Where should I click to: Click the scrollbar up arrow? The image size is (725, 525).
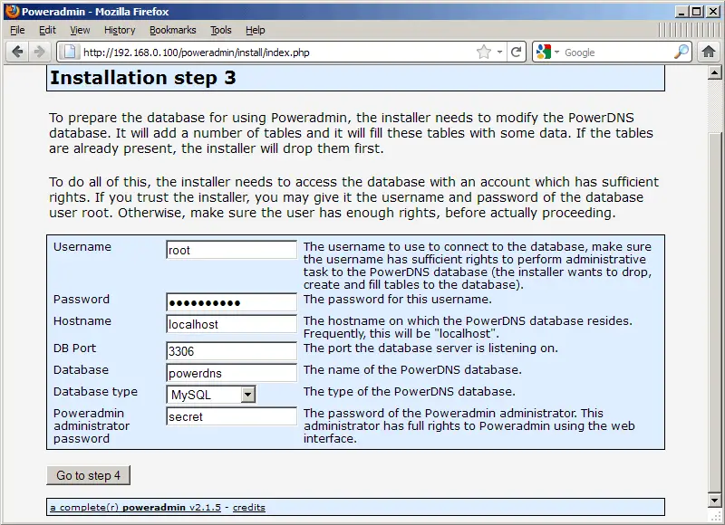(714, 72)
